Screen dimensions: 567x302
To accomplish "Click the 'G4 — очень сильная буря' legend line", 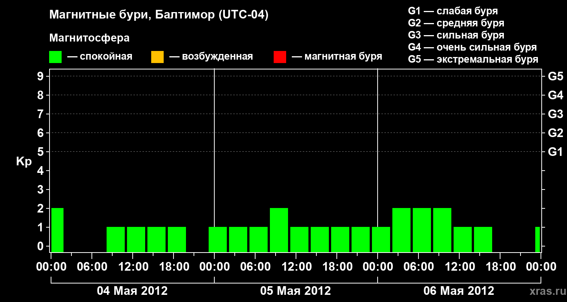I will tap(472, 47).
